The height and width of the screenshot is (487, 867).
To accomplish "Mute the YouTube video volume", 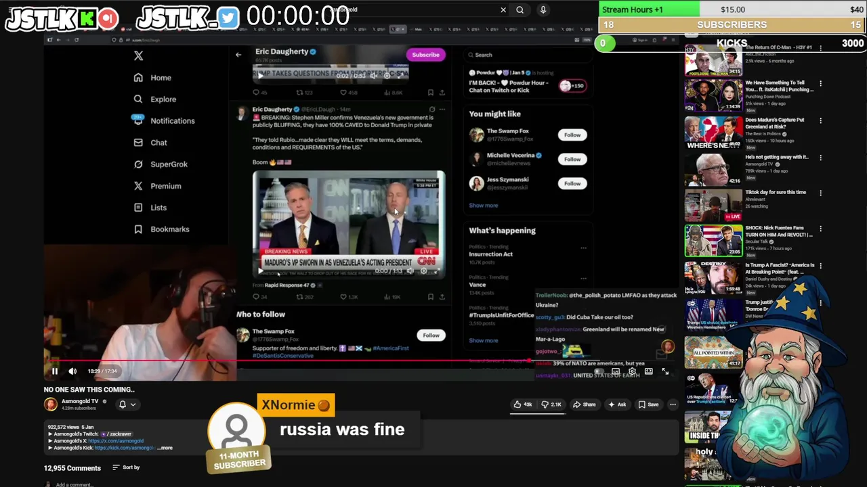I will 72,371.
